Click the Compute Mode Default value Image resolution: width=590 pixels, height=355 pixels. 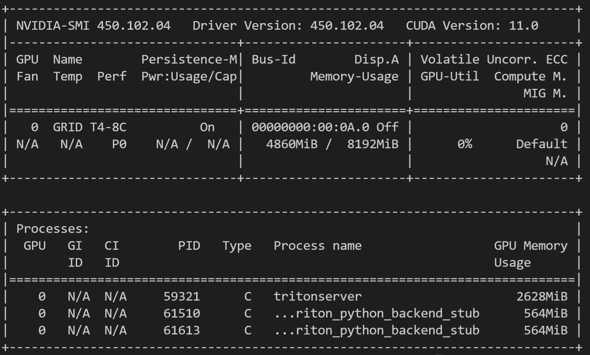(542, 144)
